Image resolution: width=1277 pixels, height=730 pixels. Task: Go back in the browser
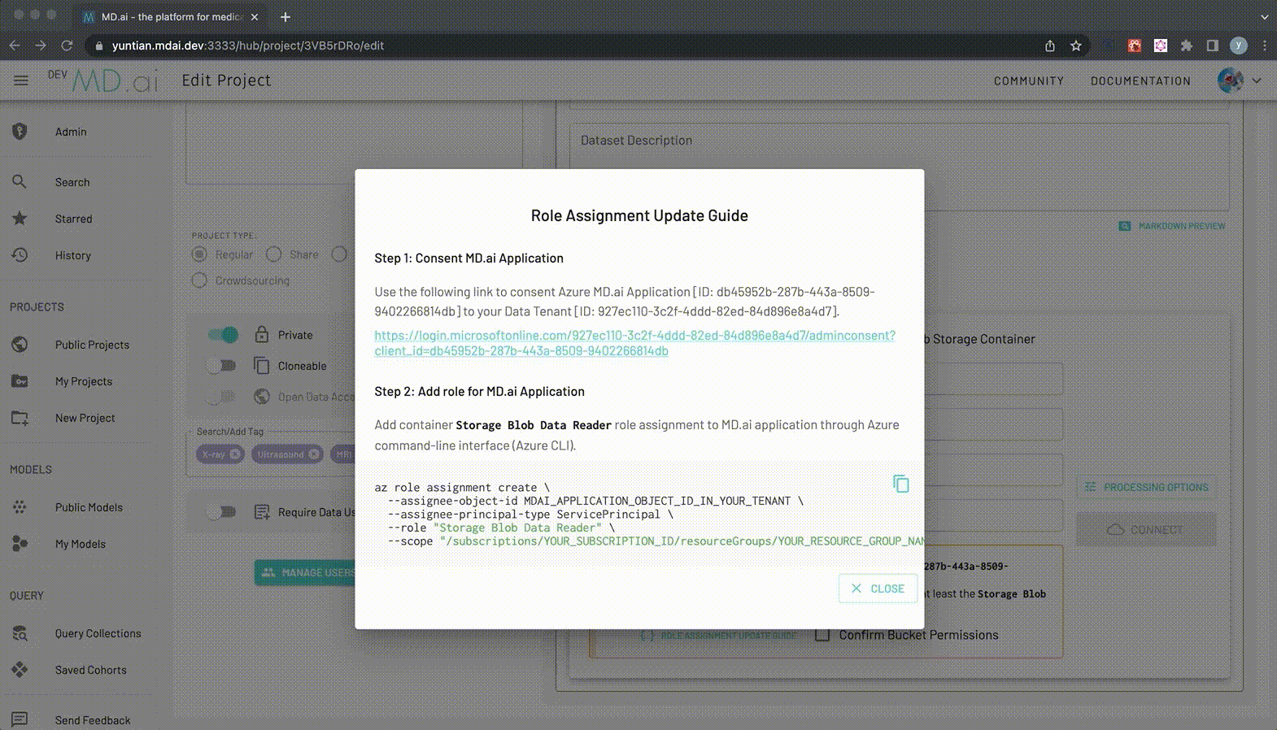[15, 46]
